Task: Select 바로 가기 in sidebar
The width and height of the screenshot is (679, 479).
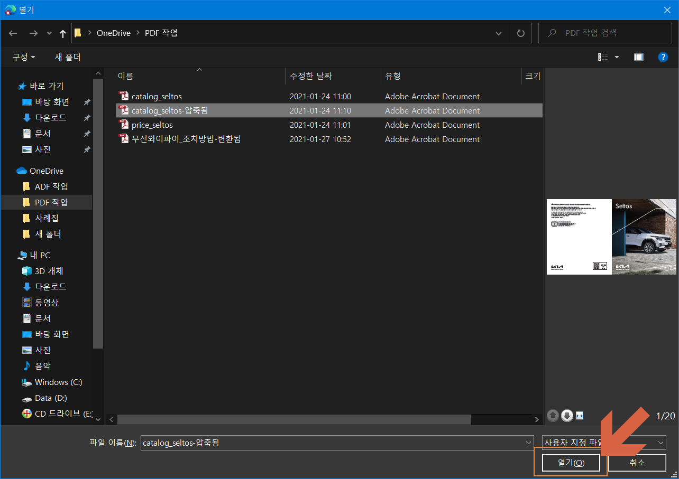Action: pyautogui.click(x=47, y=86)
